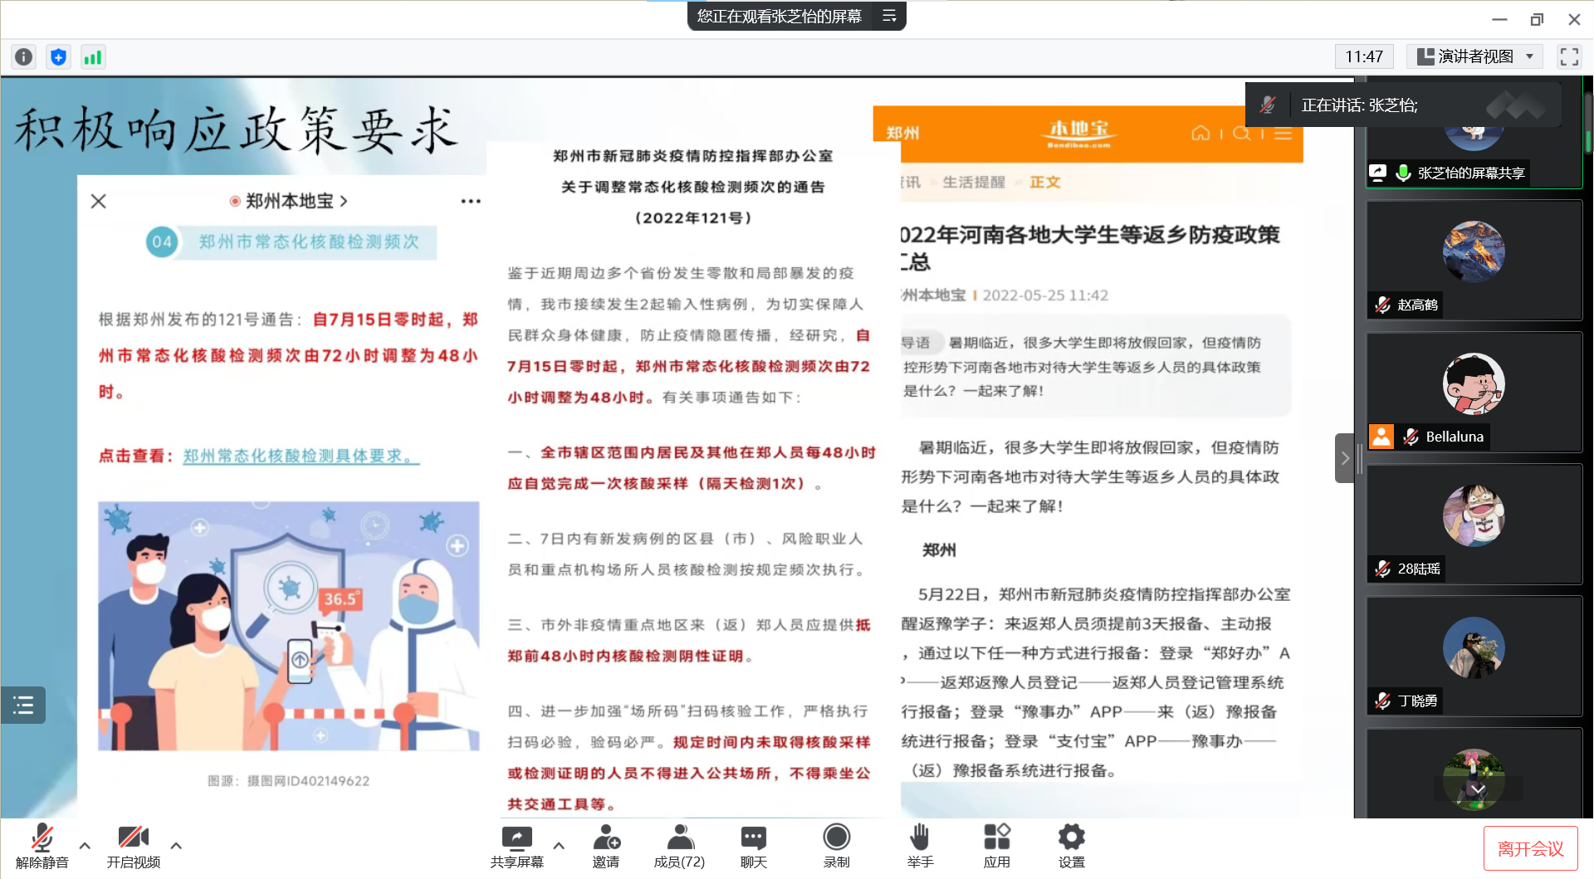Click the 解除静音 microphone button
The height and width of the screenshot is (879, 1594).
pos(42,846)
